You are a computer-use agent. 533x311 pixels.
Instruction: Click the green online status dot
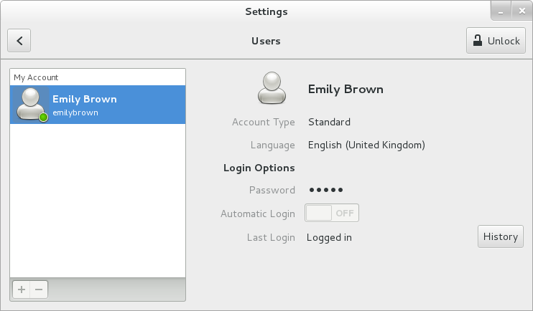43,117
